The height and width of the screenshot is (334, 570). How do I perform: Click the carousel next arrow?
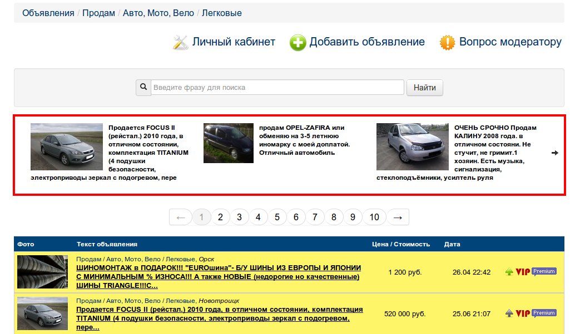point(554,153)
